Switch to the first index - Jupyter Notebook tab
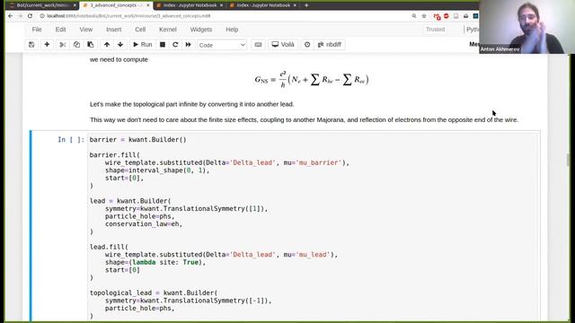 (190, 5)
